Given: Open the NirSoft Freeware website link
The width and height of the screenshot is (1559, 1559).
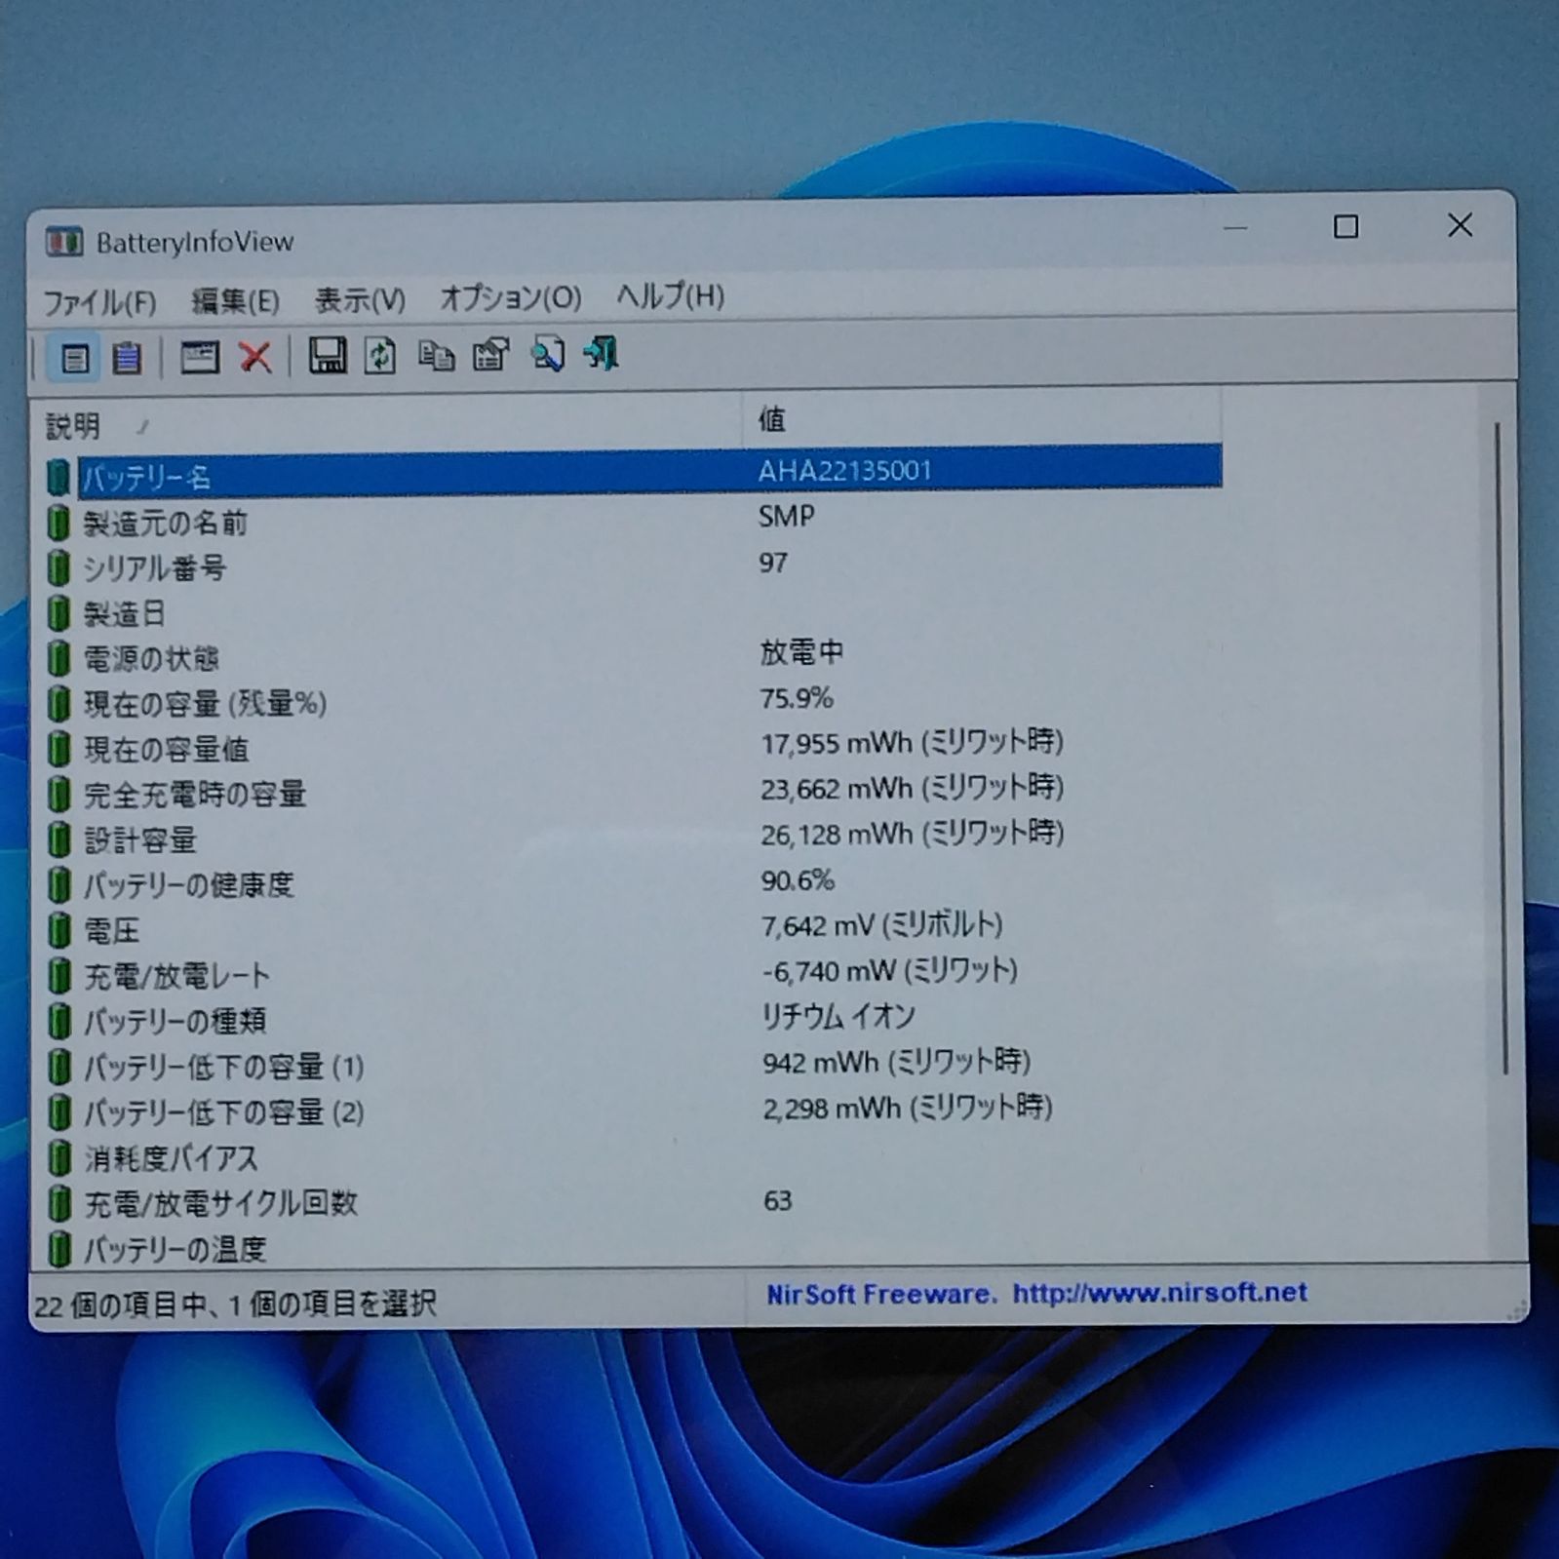Looking at the screenshot, I should point(1036,1294).
